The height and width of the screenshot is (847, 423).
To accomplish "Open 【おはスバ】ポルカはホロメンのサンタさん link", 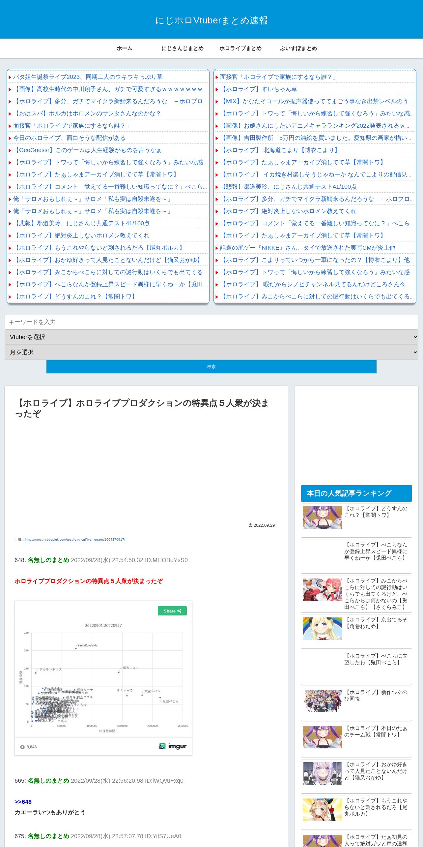I will pyautogui.click(x=87, y=113).
